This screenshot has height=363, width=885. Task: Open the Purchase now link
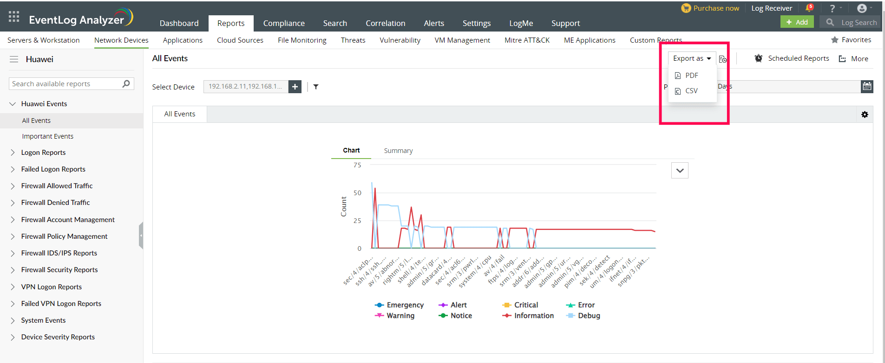coord(715,8)
